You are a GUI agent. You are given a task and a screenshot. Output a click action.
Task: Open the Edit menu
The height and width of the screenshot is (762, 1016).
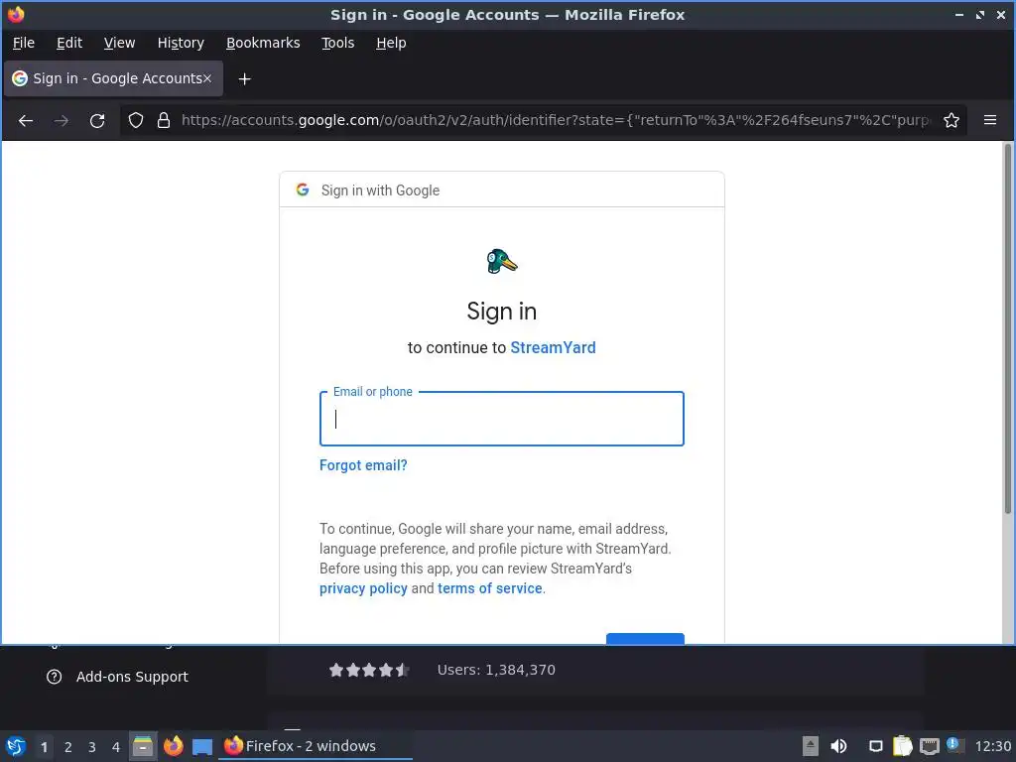click(x=69, y=43)
